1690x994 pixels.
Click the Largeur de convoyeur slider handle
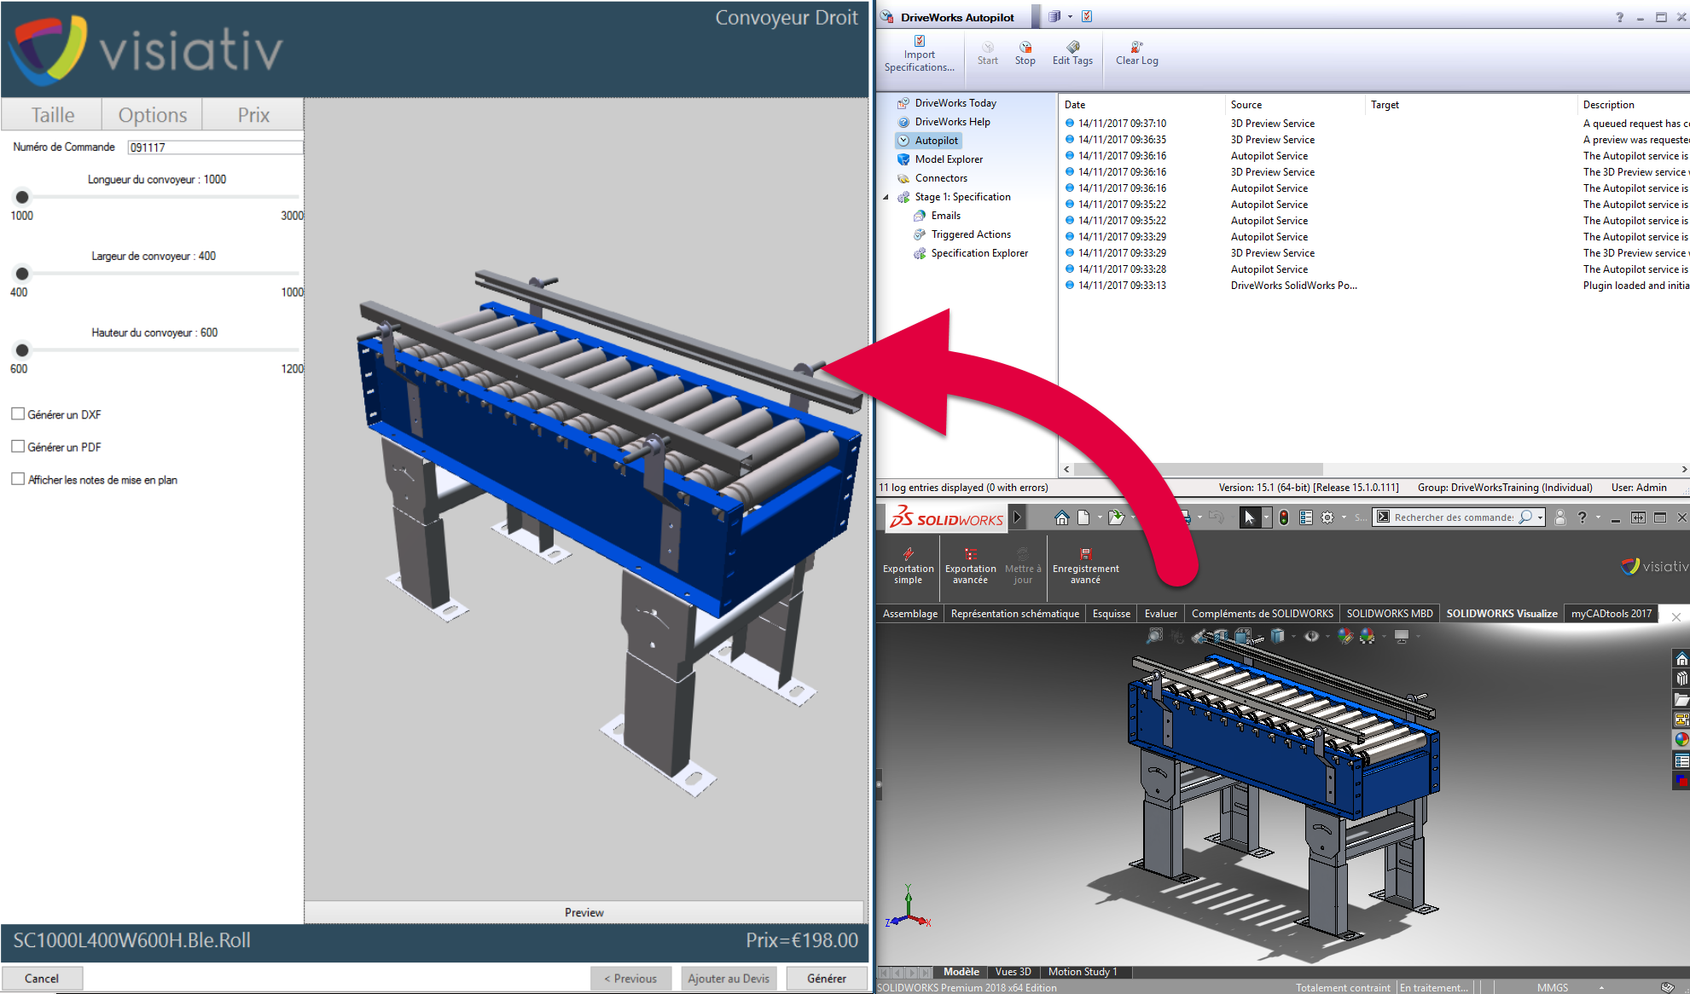[x=22, y=274]
